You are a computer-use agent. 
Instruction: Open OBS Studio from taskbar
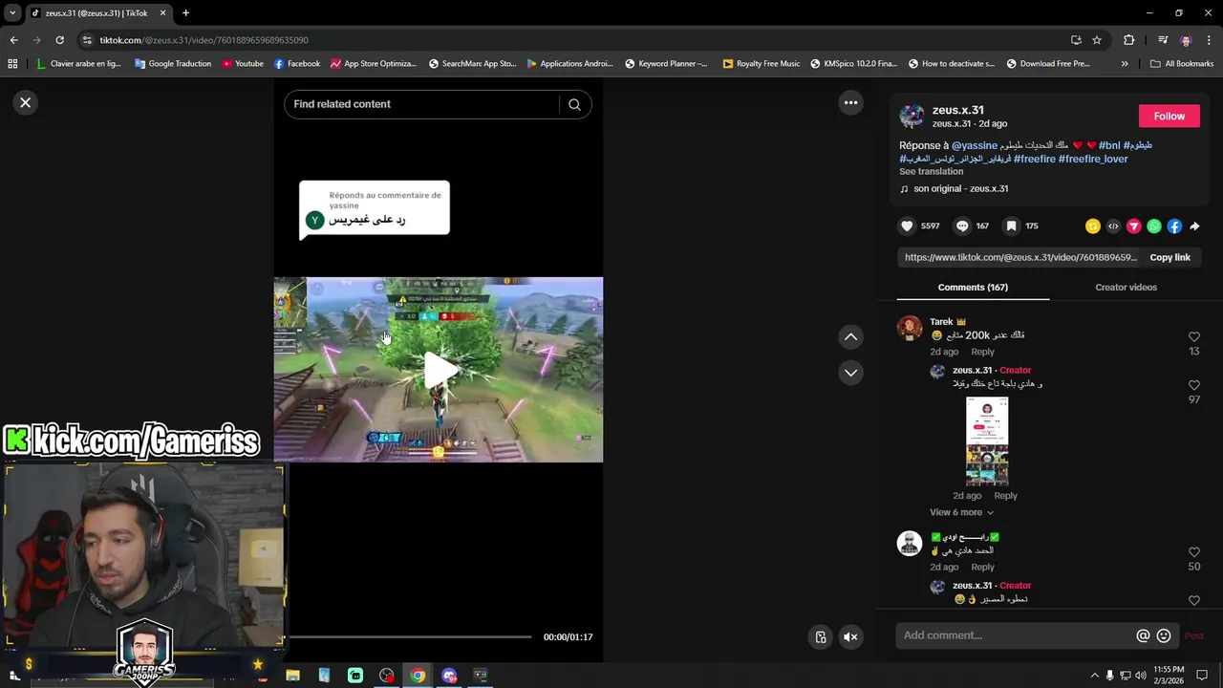click(x=386, y=676)
